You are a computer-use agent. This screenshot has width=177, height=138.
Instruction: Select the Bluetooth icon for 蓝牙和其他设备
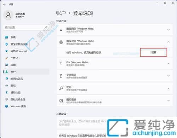coord(7,44)
